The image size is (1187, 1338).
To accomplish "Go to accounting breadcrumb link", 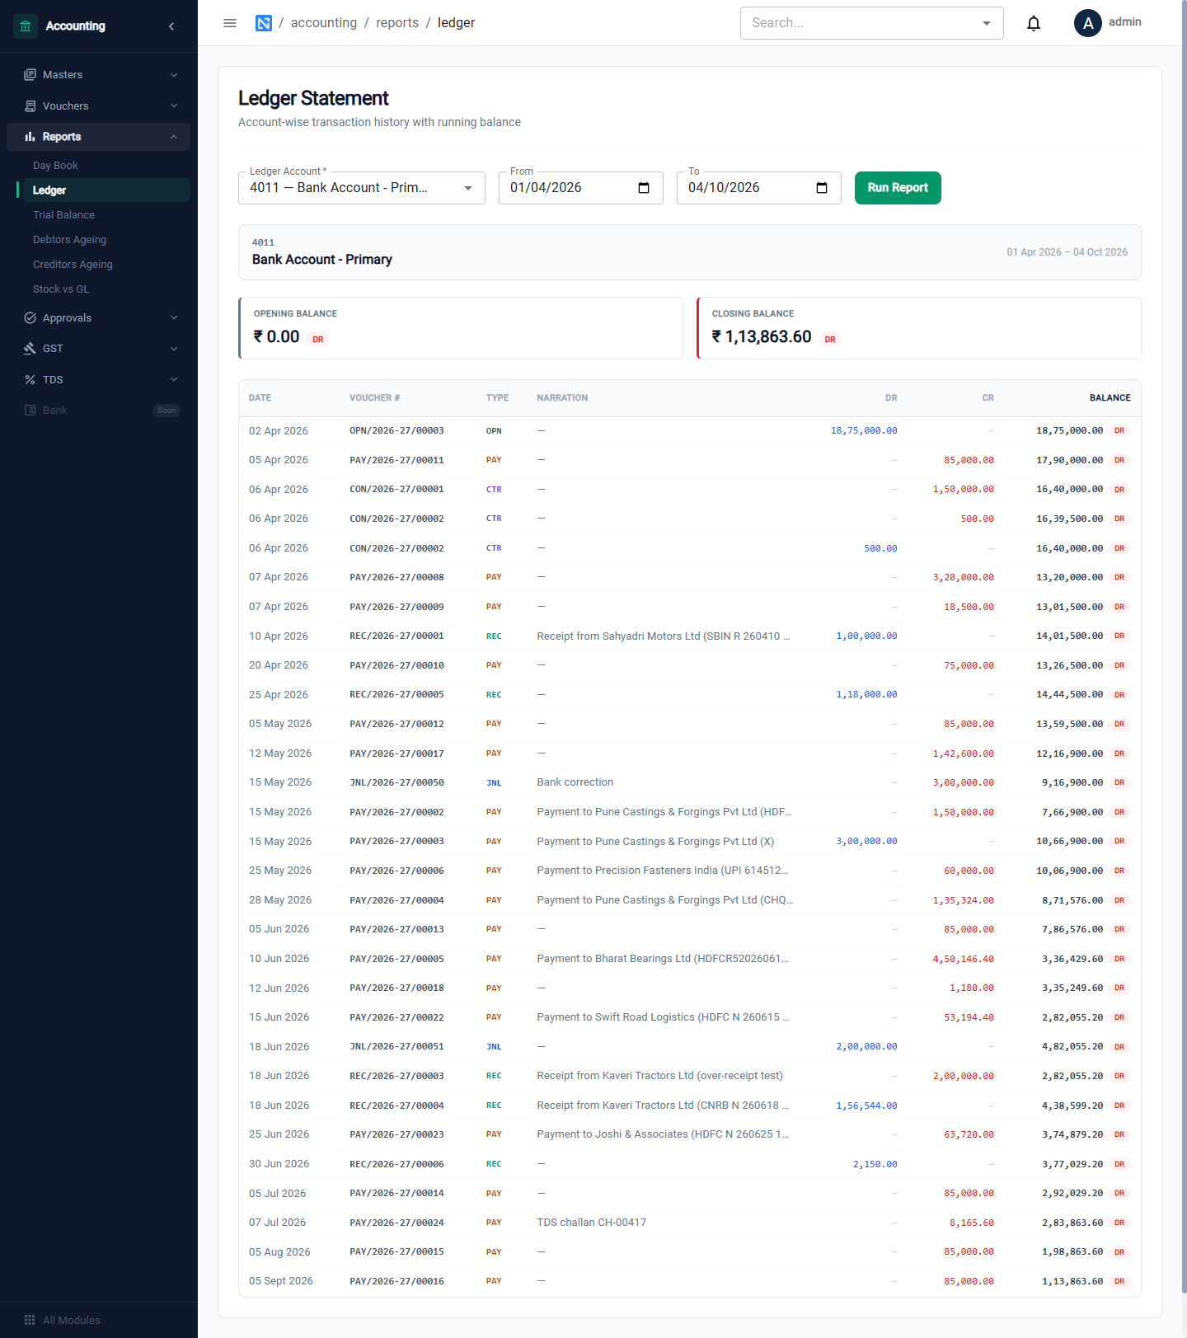I will [324, 23].
